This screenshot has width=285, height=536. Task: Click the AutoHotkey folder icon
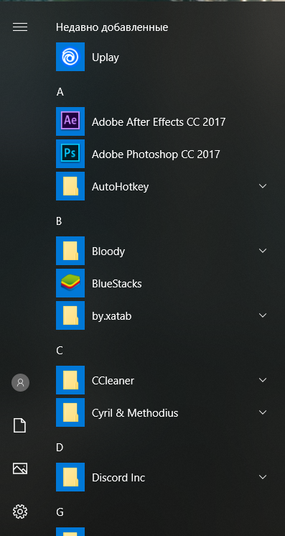coord(70,186)
